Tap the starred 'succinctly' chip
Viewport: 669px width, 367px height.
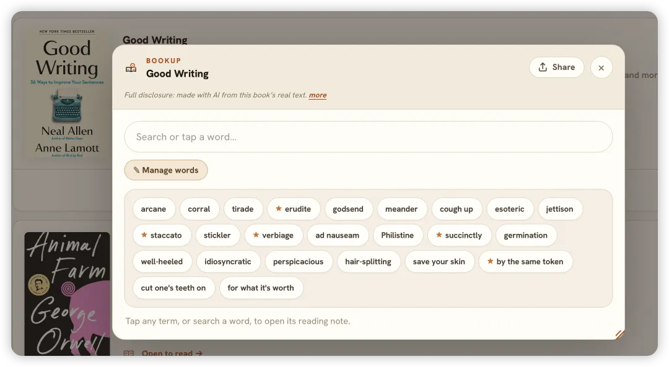(460, 235)
